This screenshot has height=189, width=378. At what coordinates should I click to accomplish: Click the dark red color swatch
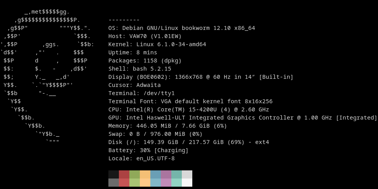[x=124, y=174]
